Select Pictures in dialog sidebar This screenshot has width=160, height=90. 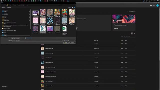click(5, 16)
